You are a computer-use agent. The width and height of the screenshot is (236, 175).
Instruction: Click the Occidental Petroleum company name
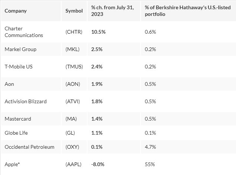pyautogui.click(x=29, y=147)
